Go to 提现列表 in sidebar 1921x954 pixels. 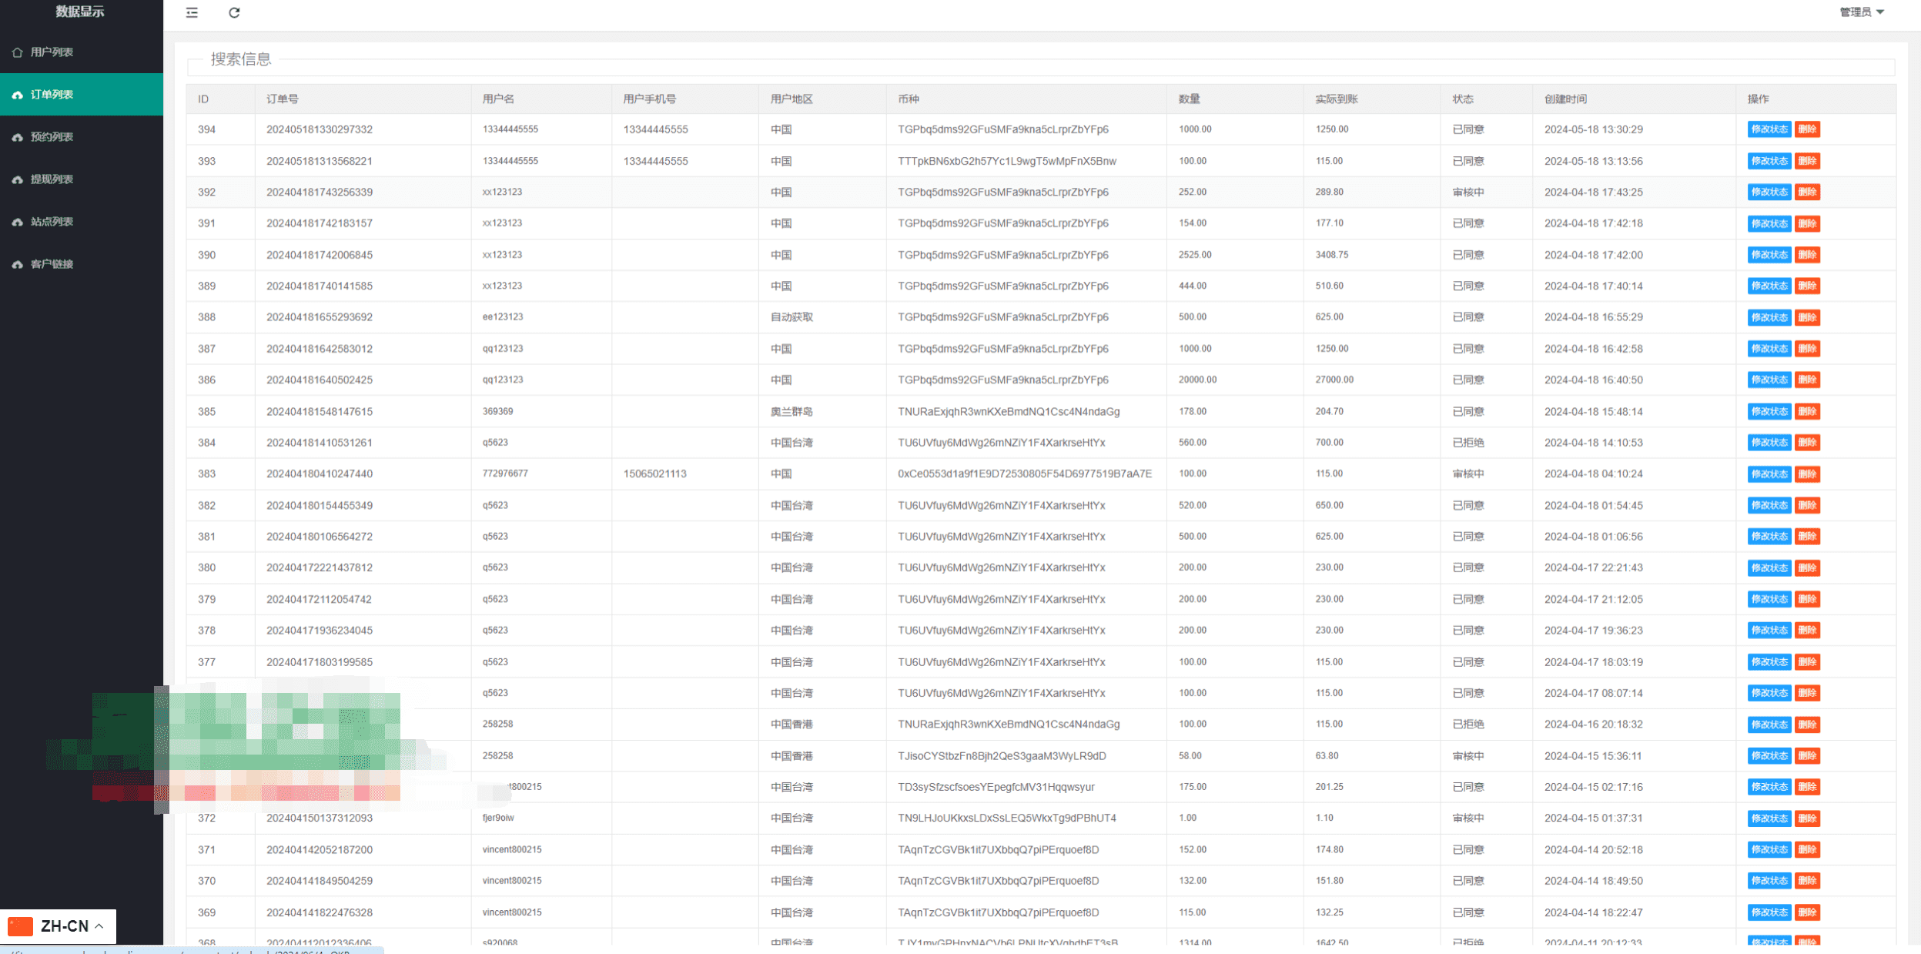pos(52,179)
